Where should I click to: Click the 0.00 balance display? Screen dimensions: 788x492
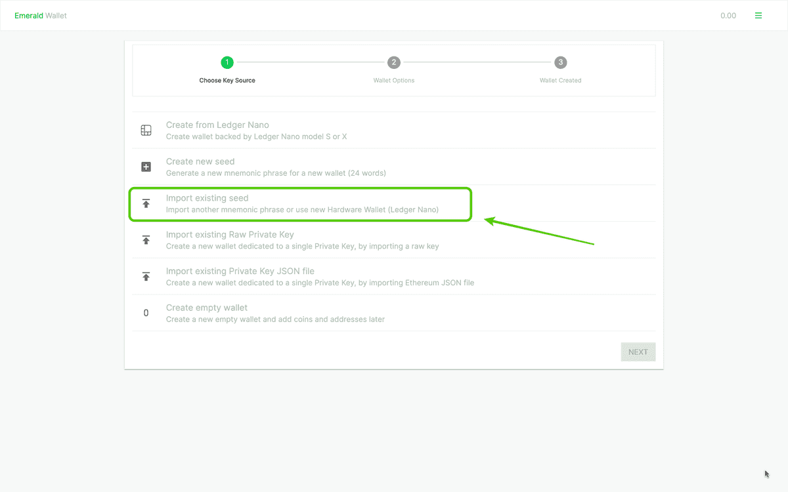(x=728, y=15)
